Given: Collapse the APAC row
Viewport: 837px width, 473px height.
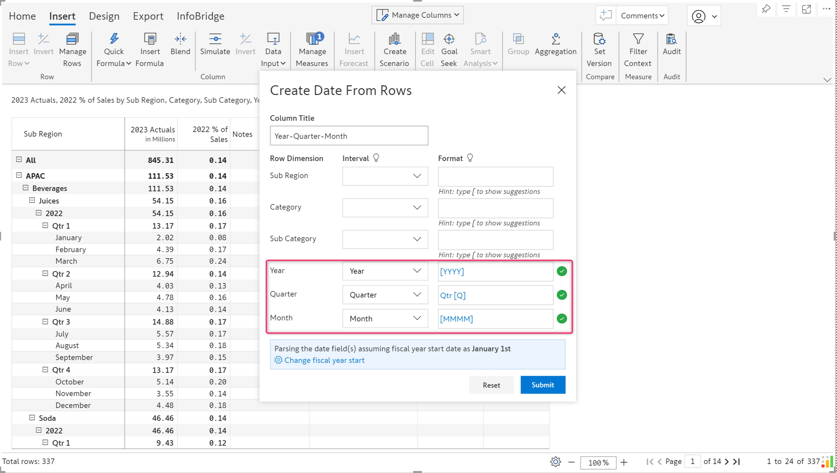Looking at the screenshot, I should tap(19, 176).
